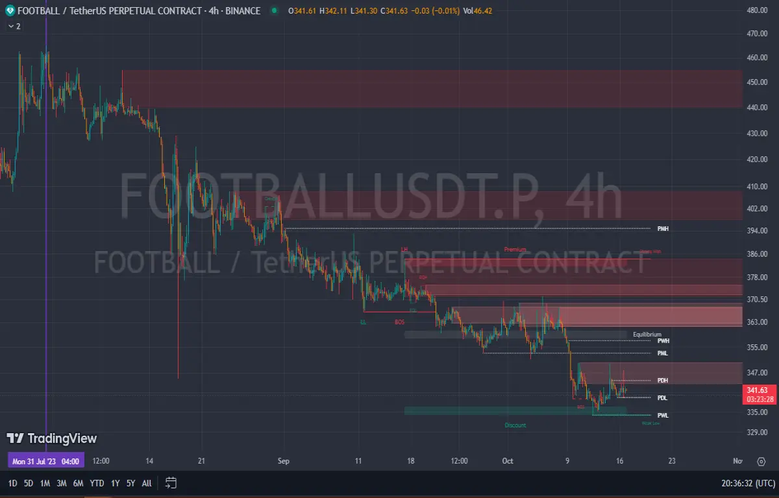This screenshot has width=779, height=498.
Task: Select the 5D time range
Action: [x=29, y=483]
